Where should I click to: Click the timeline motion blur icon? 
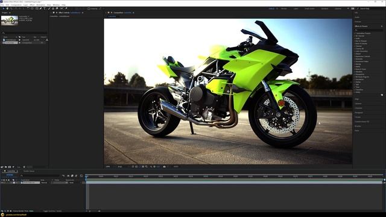pos(76,175)
